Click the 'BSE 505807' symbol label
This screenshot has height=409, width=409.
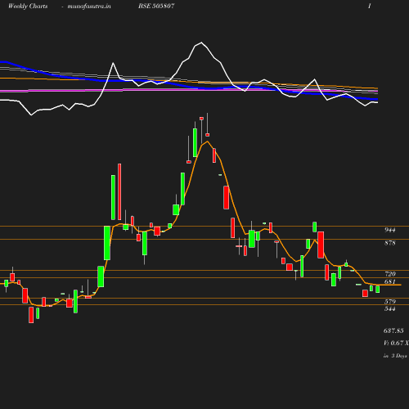(156, 6)
